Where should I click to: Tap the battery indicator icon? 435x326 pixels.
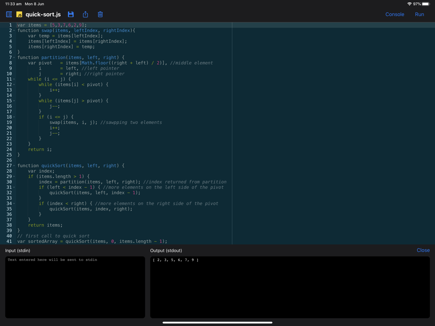[426, 4]
